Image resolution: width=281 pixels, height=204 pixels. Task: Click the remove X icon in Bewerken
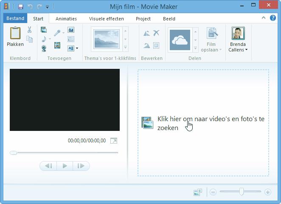pyautogui.click(x=156, y=33)
